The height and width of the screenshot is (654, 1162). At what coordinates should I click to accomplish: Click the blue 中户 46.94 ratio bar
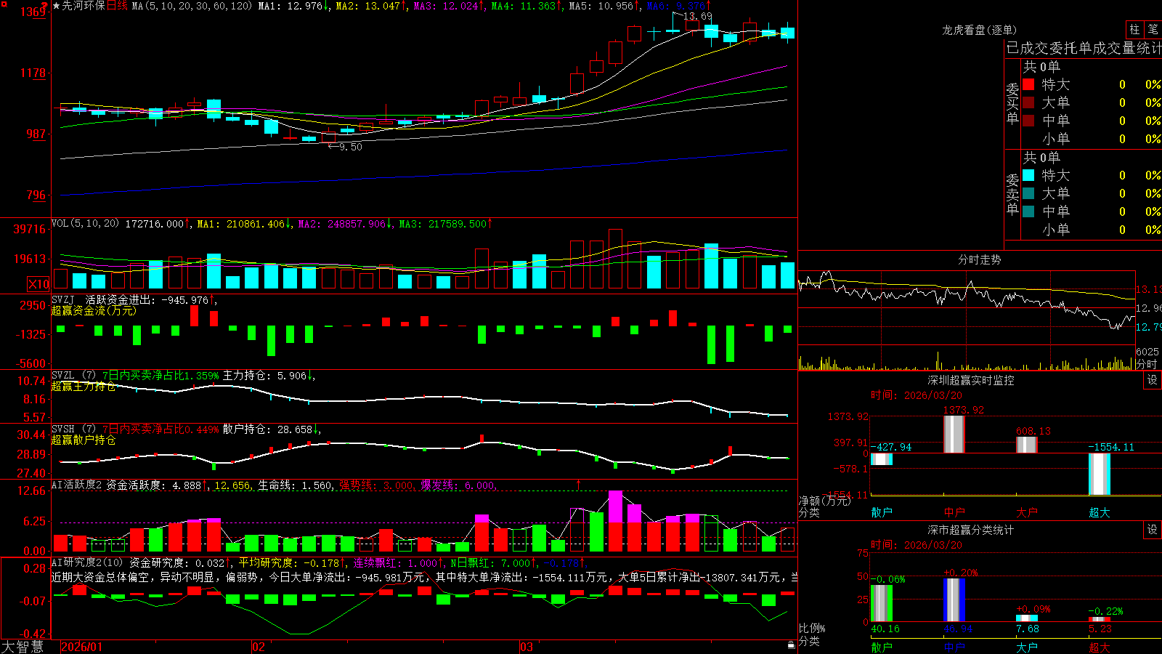pos(954,600)
